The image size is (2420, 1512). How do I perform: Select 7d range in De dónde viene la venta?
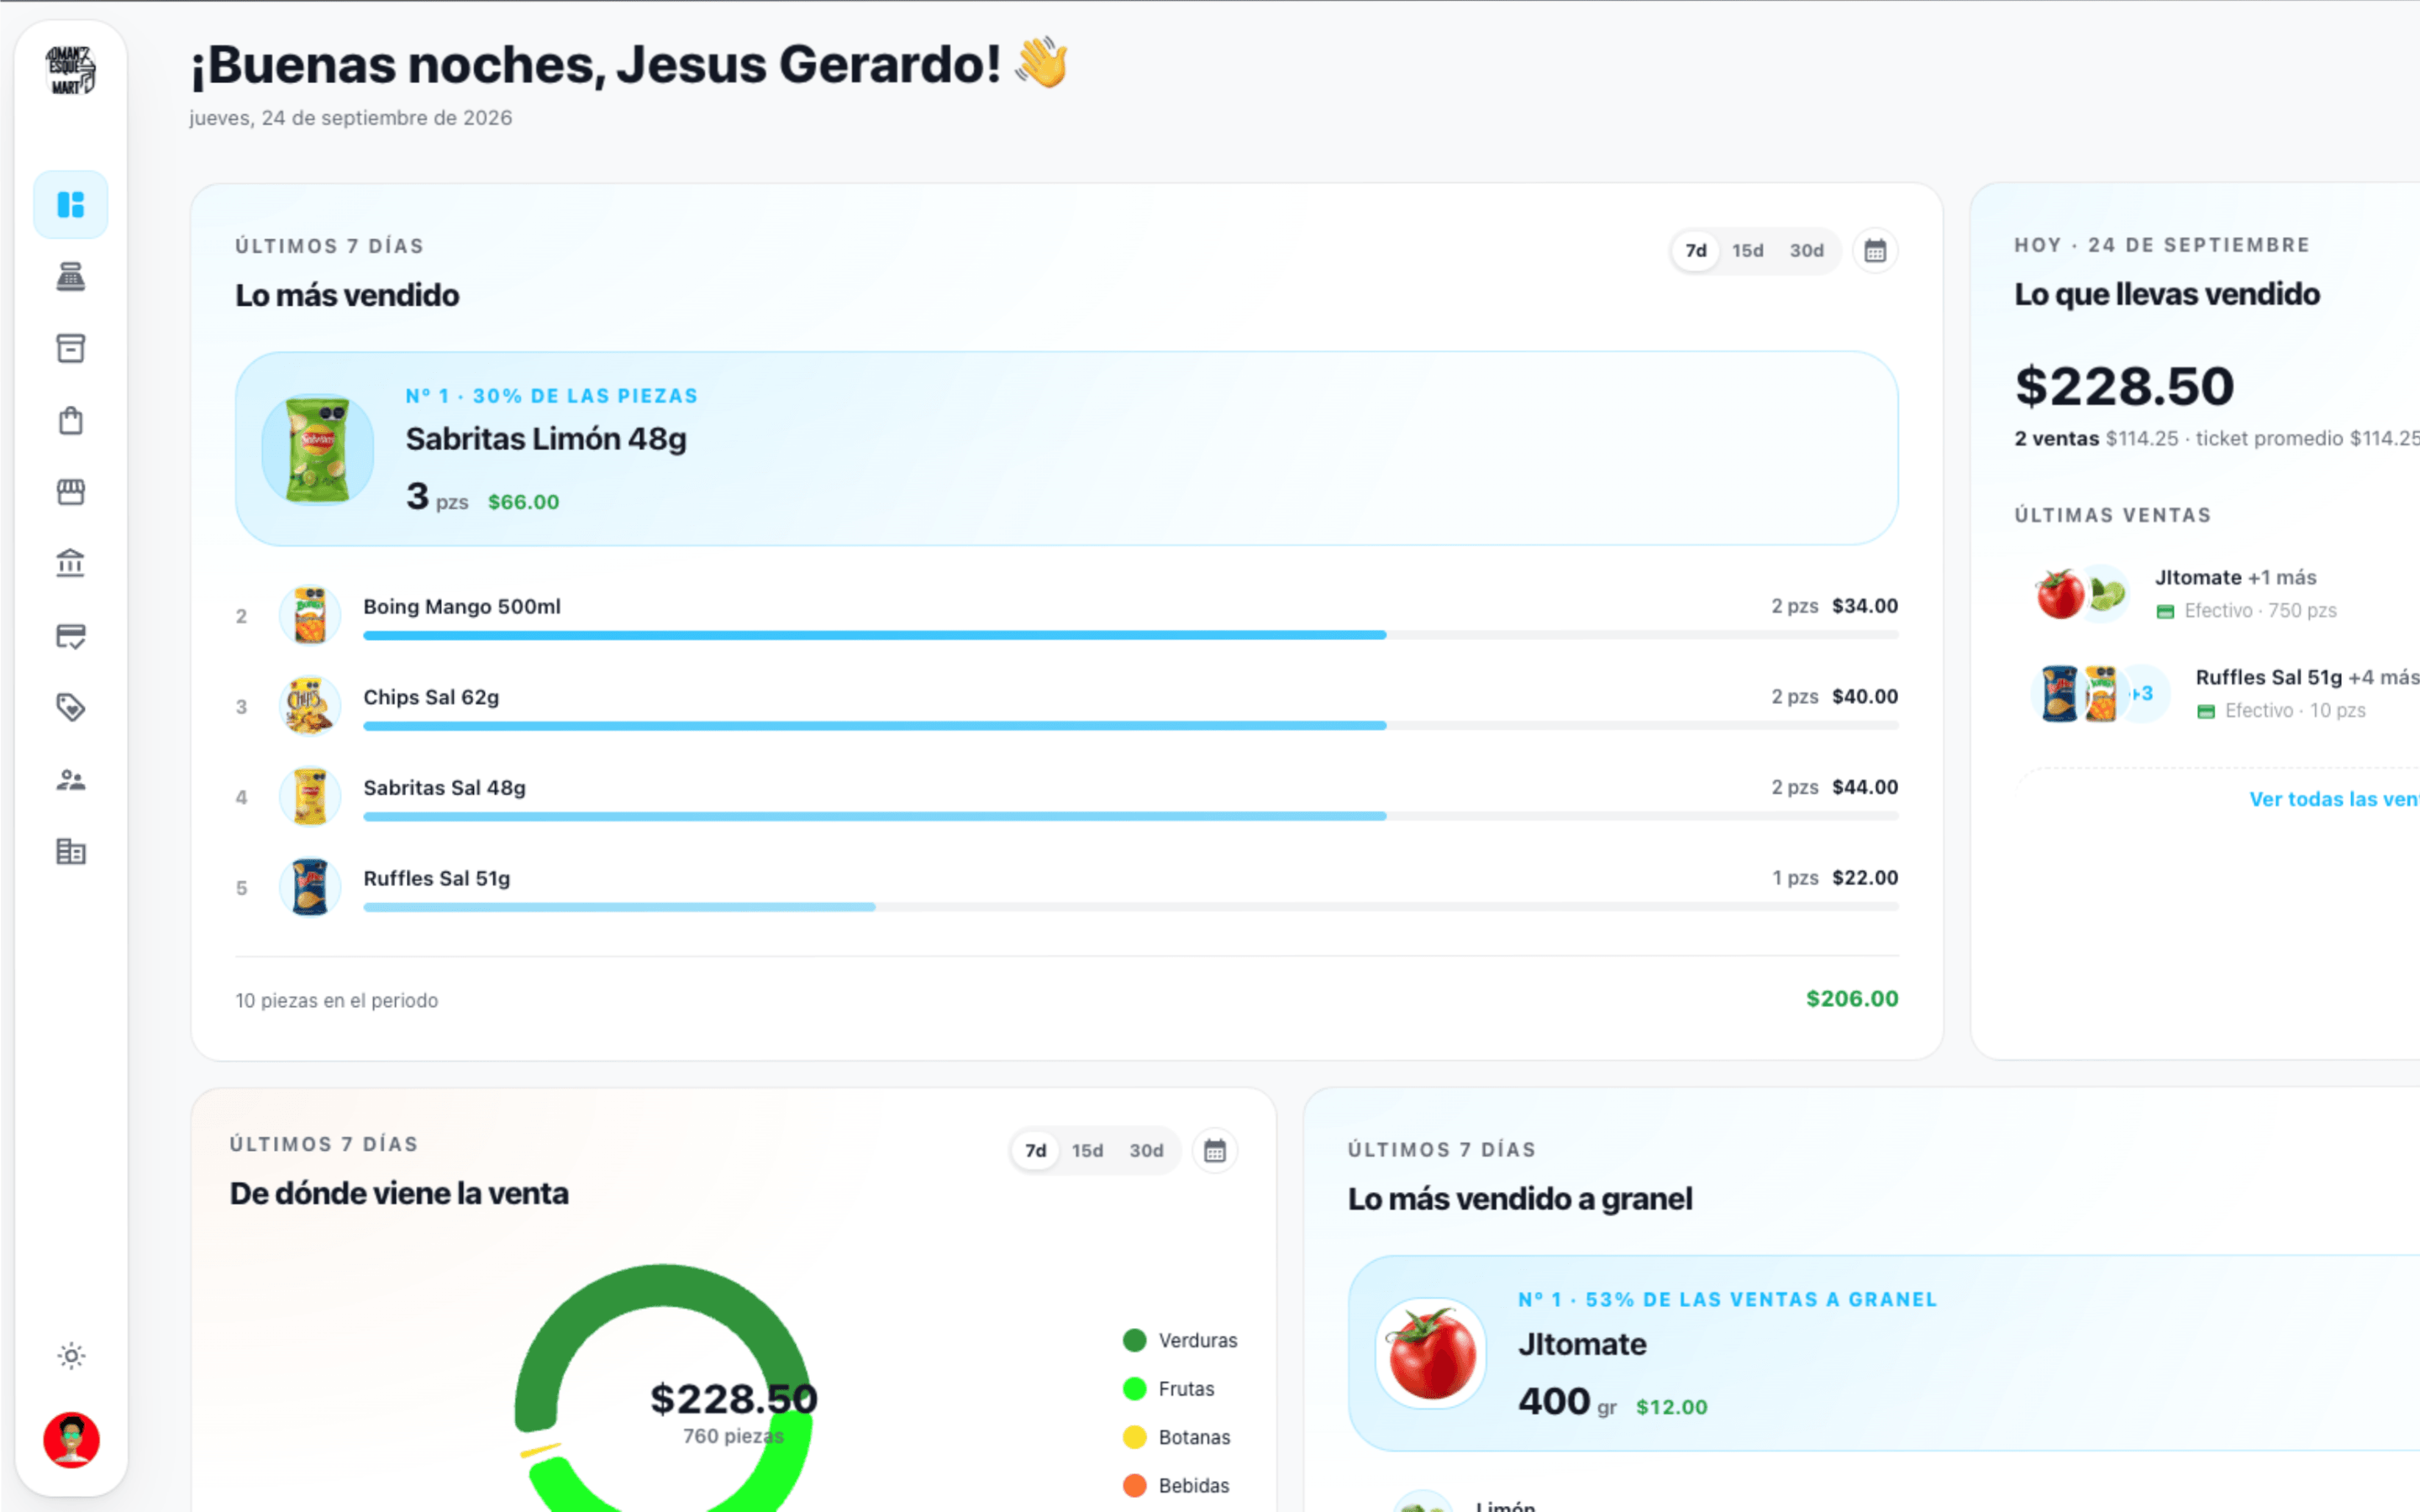(1036, 1151)
